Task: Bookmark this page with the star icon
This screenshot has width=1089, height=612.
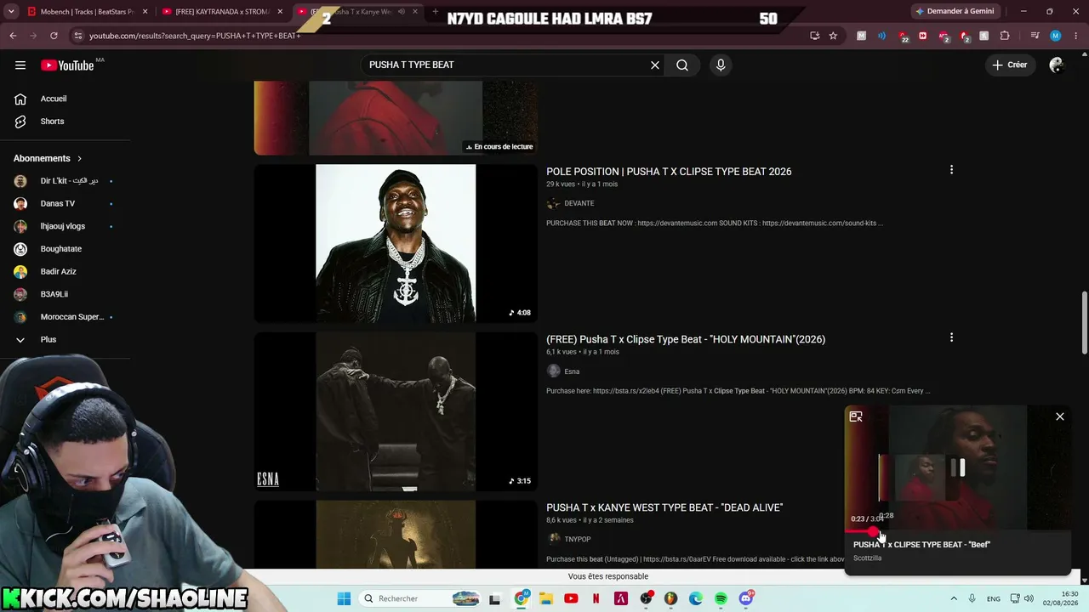Action: (833, 36)
